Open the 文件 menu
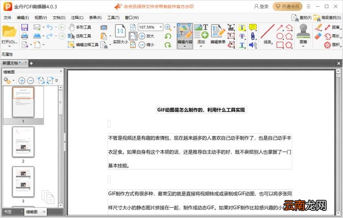This screenshot has width=343, height=218. (8, 17)
